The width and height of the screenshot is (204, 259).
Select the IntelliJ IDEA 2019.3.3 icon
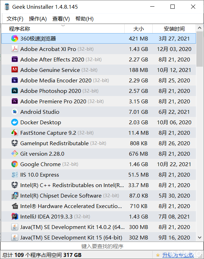pos(15,216)
